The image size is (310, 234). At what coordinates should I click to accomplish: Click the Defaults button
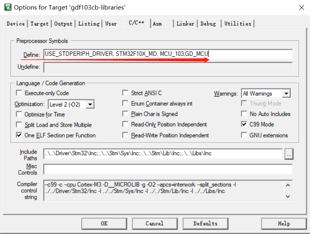pos(205,223)
